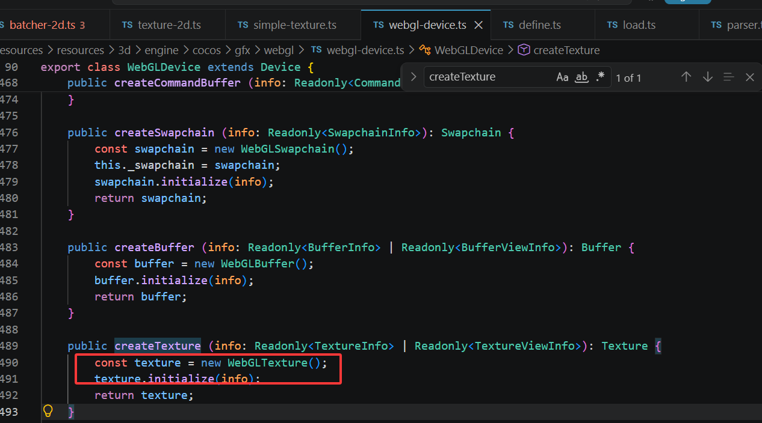This screenshot has height=423, width=762.
Task: Click the TS icon on simple-texture.ts tab
Action: [x=243, y=25]
